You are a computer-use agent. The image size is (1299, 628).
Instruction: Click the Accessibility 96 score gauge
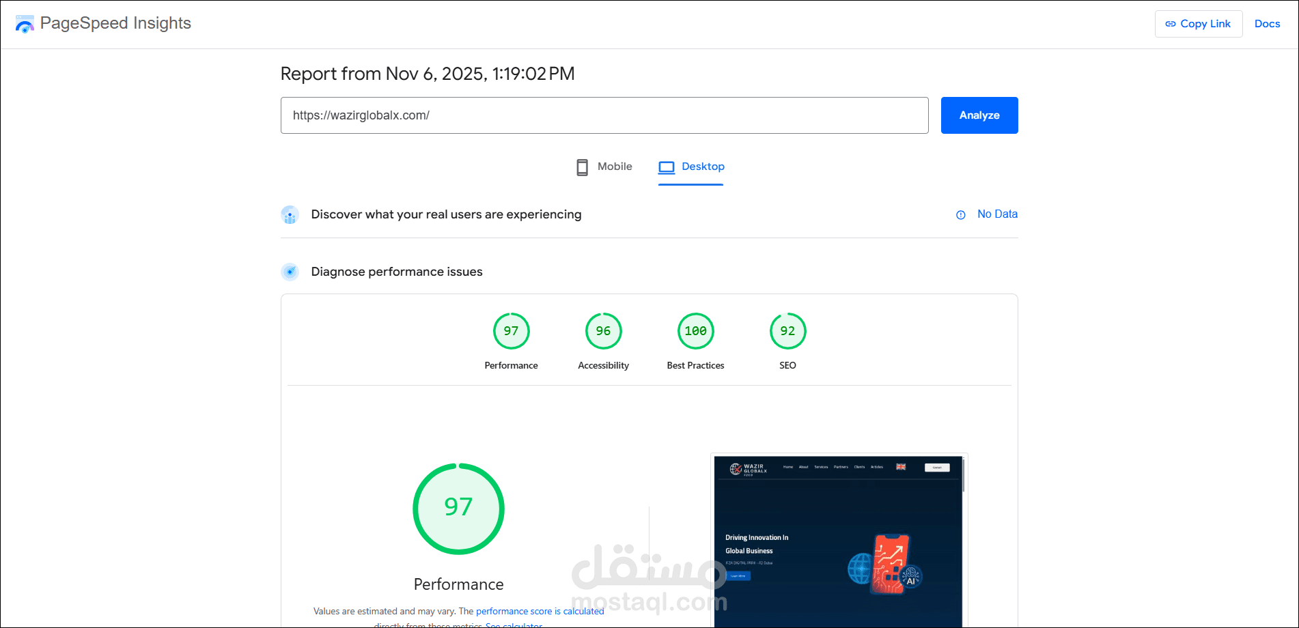(603, 330)
